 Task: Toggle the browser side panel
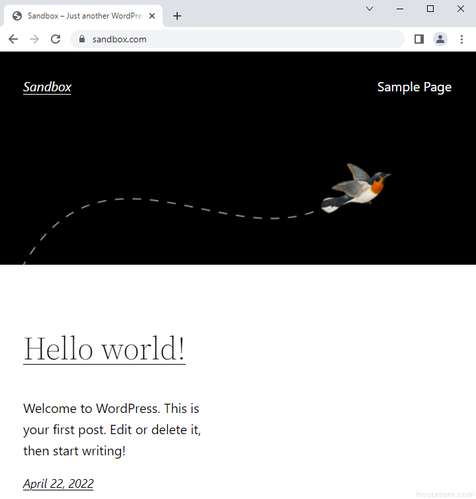[x=418, y=39]
